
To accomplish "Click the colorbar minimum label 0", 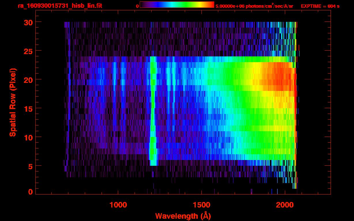I will click(x=137, y=6).
